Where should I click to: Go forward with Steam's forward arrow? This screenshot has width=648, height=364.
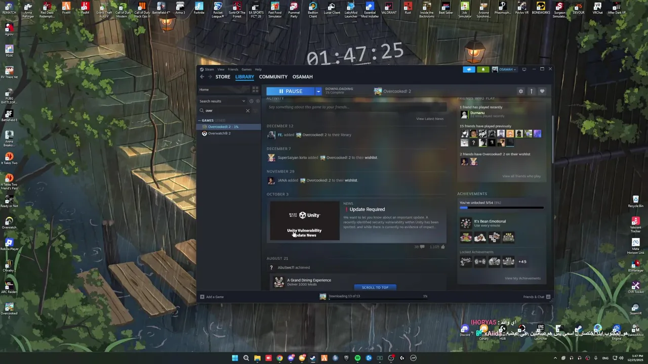tap(210, 77)
